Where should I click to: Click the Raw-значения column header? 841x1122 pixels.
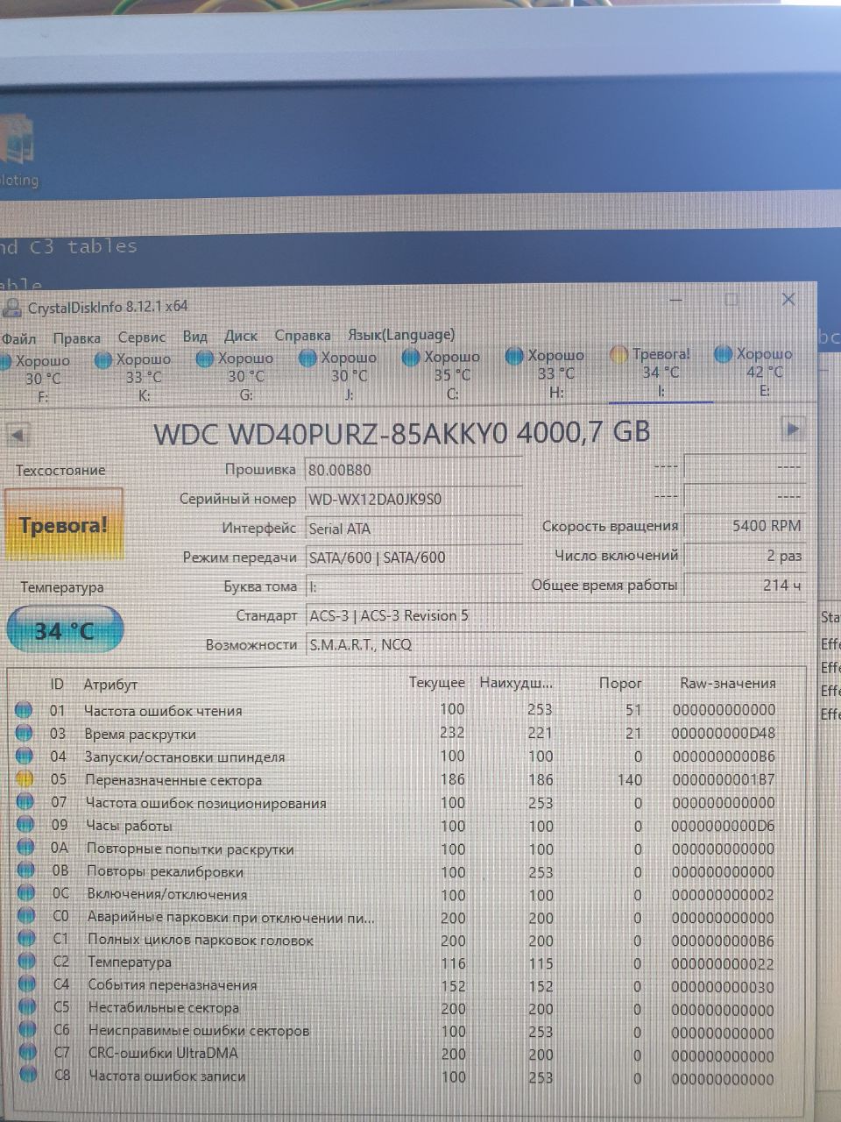pyautogui.click(x=728, y=683)
